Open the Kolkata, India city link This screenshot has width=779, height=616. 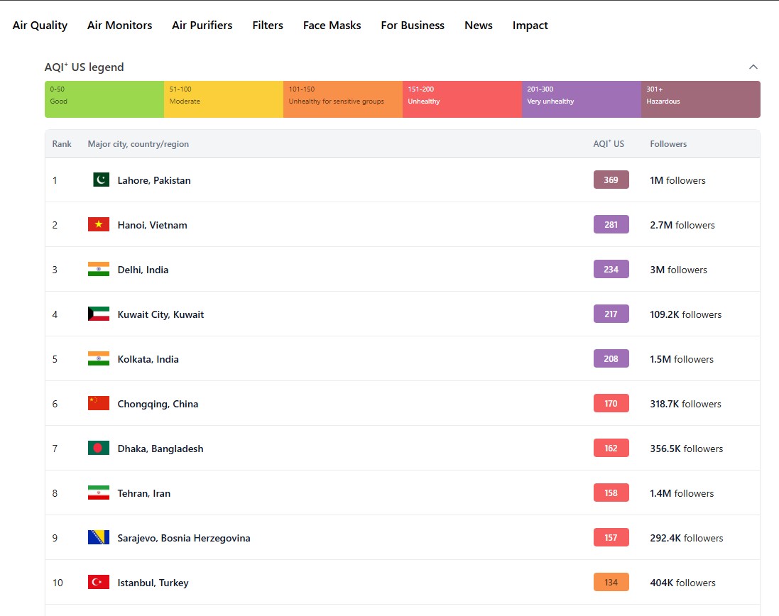click(x=148, y=359)
